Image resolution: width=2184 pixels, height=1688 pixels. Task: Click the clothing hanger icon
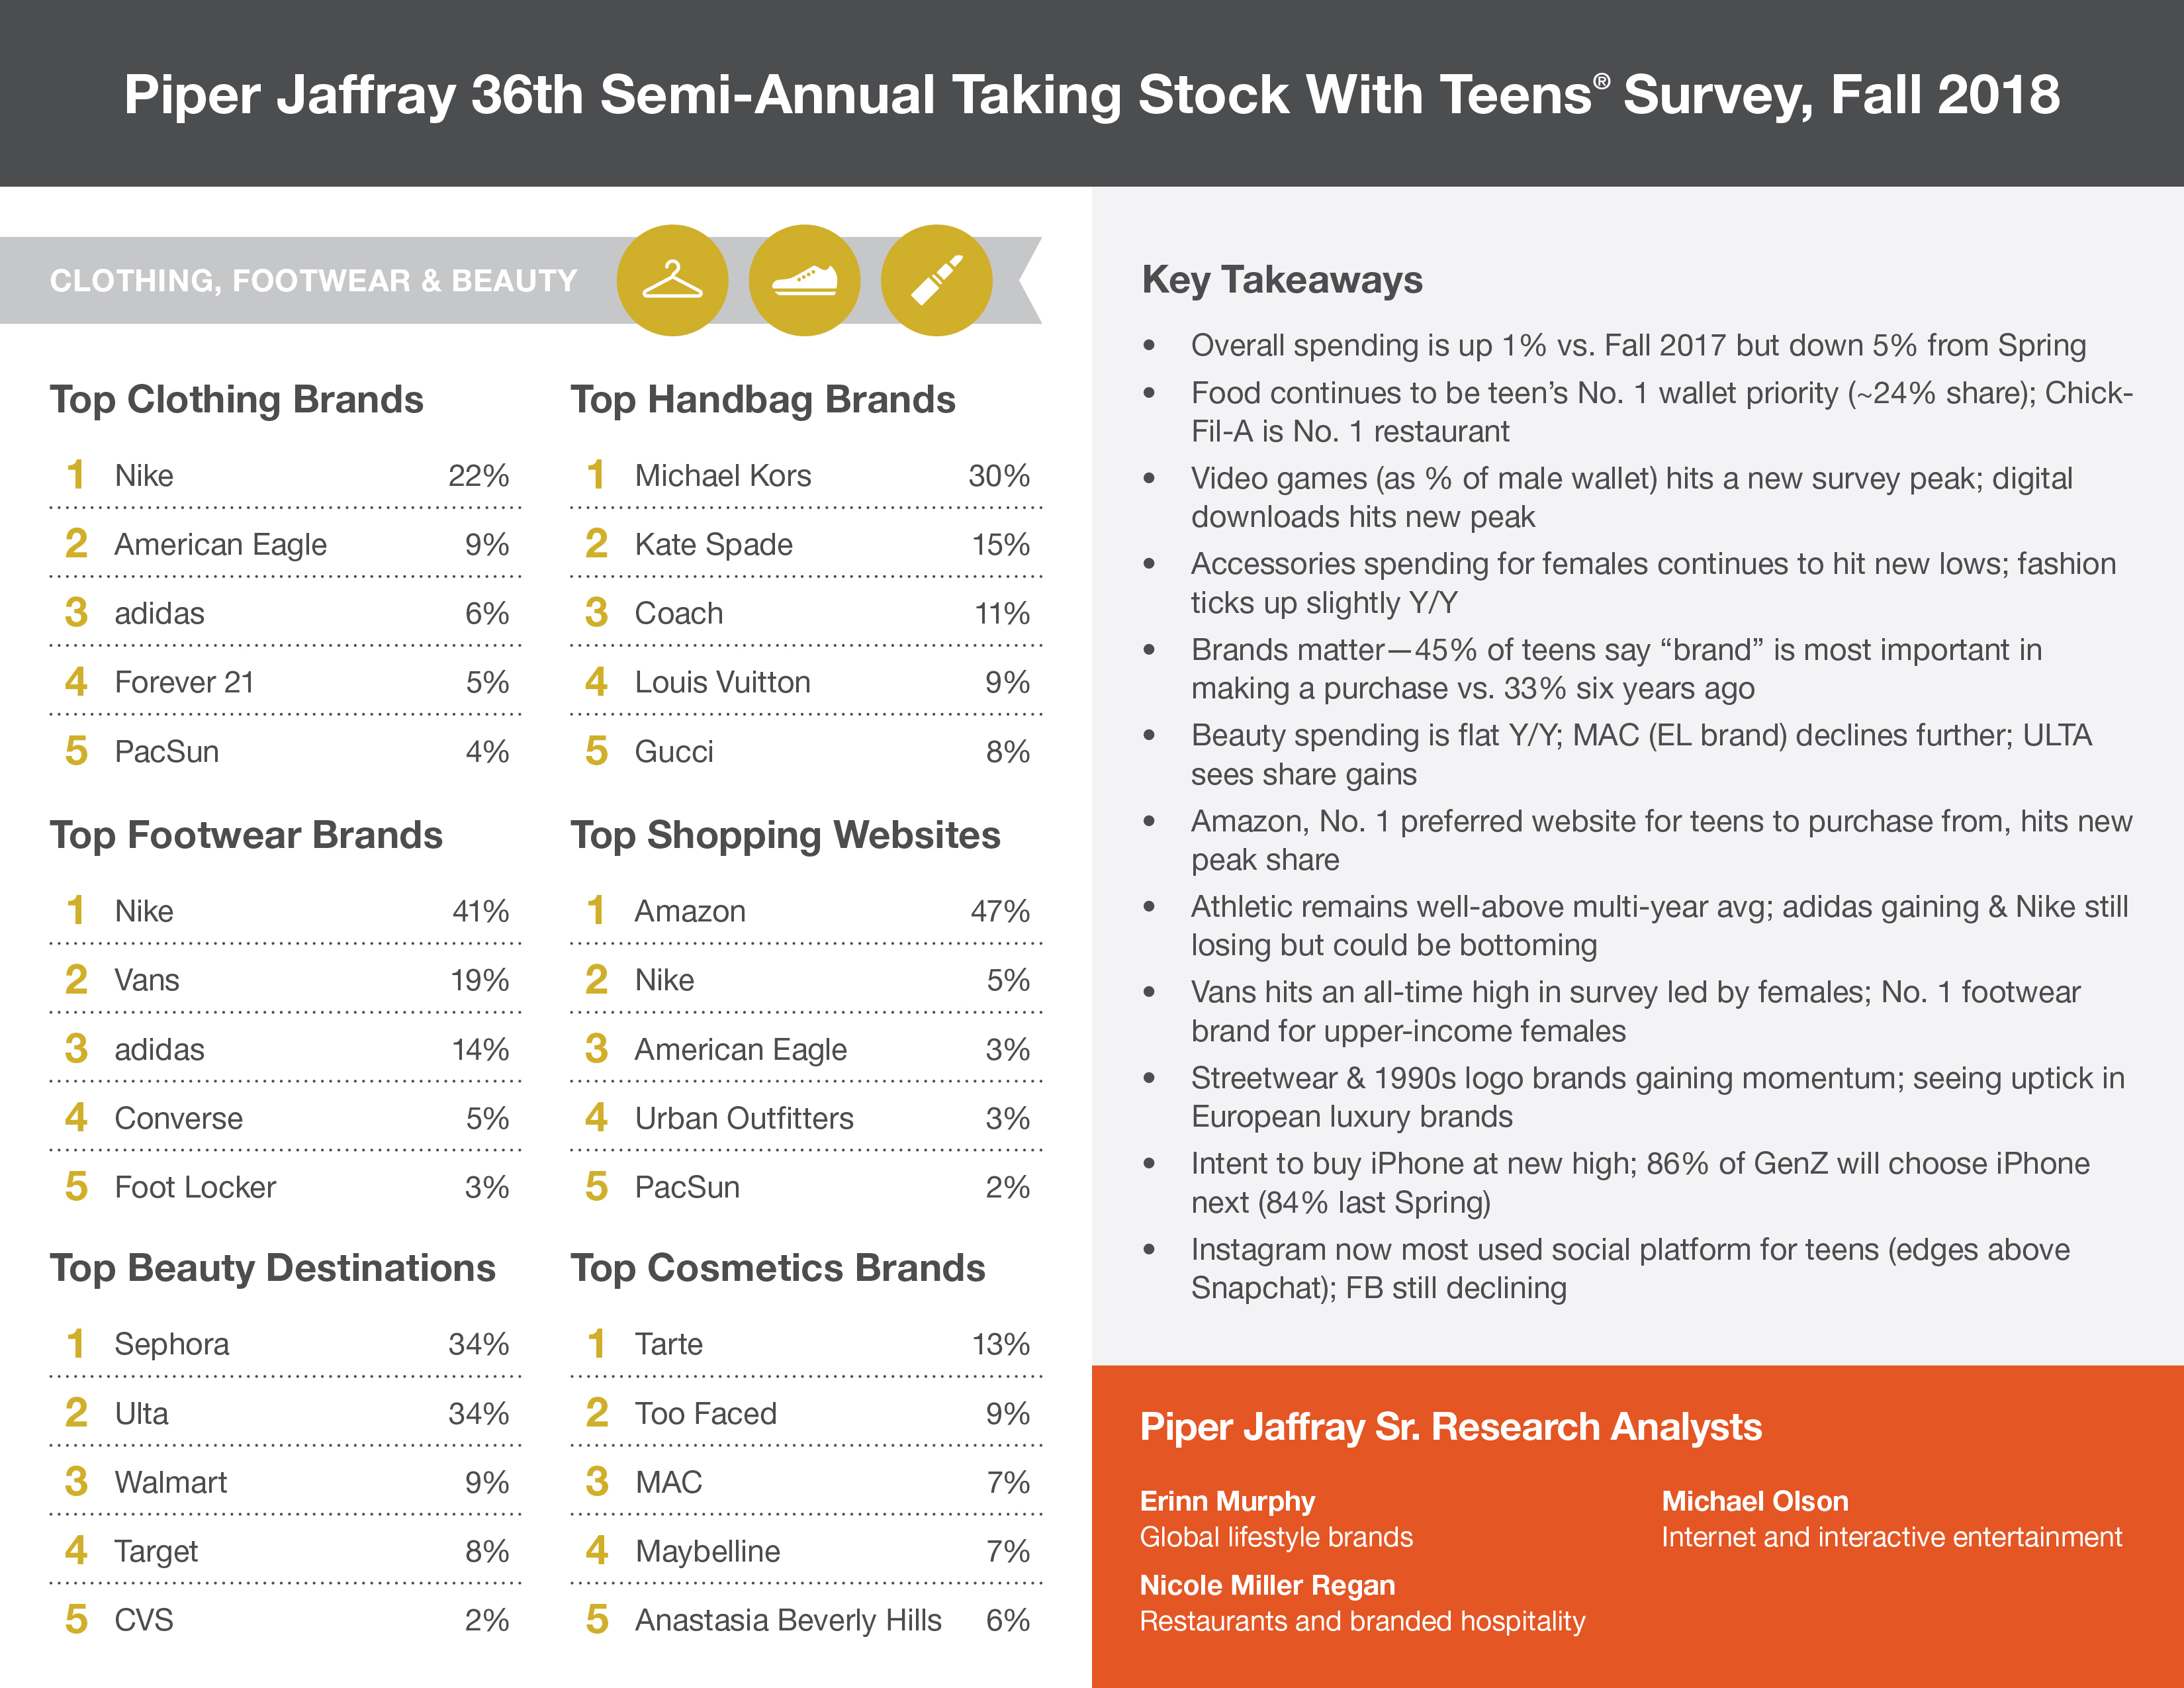coord(672,280)
